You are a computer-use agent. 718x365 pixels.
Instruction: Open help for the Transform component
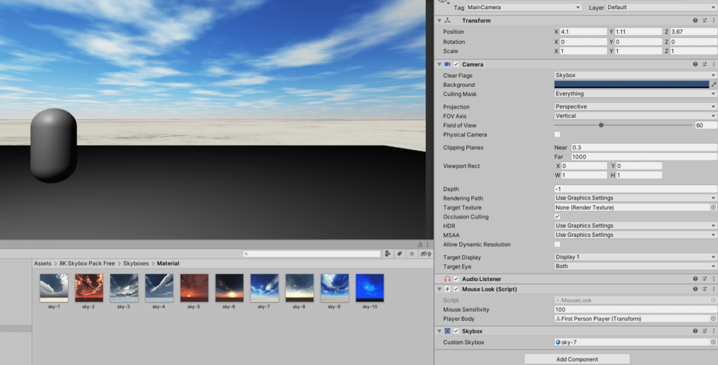(x=695, y=20)
